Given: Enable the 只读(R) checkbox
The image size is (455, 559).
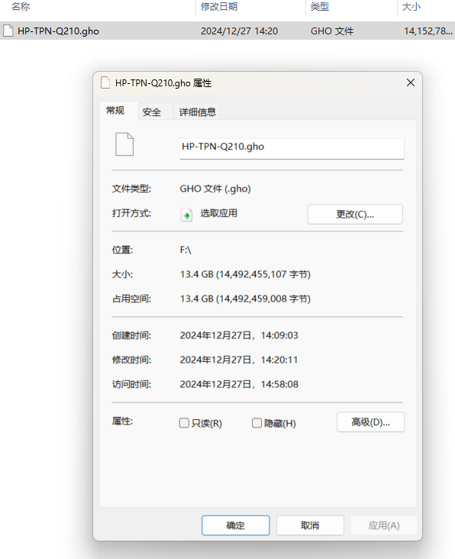Looking at the screenshot, I should click(x=184, y=423).
